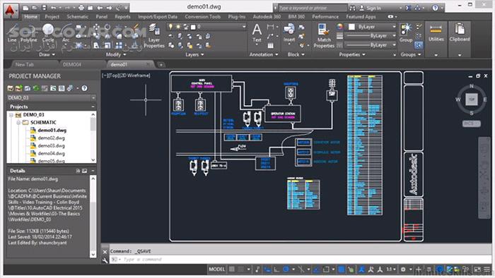Select the Line drawing tool
Viewport: 495px width, 278px height.
[x=12, y=33]
